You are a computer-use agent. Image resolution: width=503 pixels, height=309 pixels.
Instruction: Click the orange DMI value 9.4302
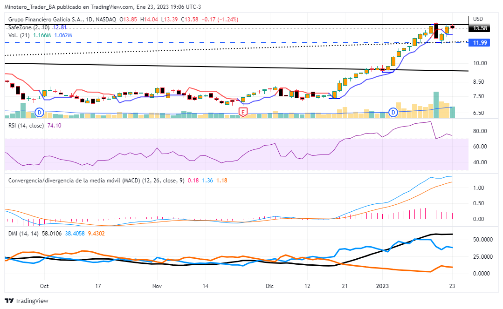click(96, 234)
